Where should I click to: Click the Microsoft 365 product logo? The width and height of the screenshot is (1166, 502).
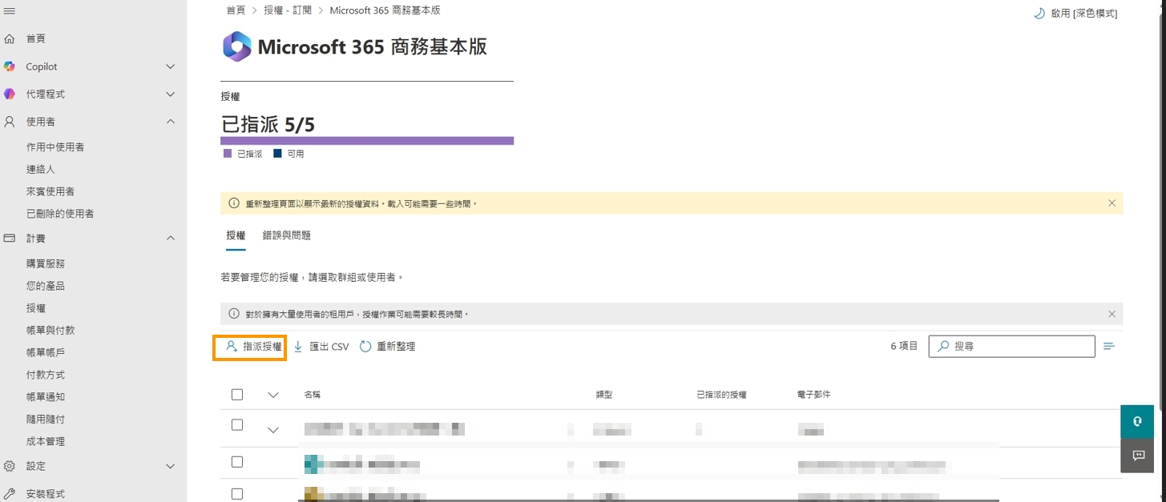click(x=236, y=46)
